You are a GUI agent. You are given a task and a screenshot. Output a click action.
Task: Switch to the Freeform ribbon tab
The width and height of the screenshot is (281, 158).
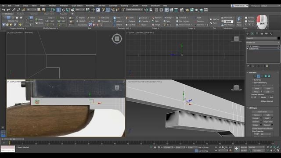(21, 14)
